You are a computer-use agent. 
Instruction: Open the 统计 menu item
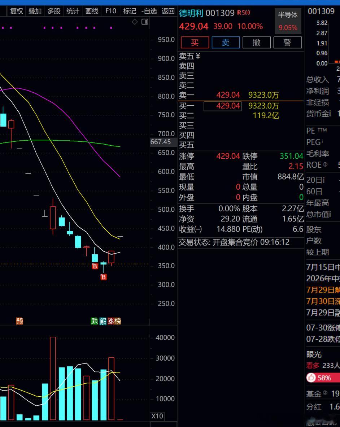73,11
